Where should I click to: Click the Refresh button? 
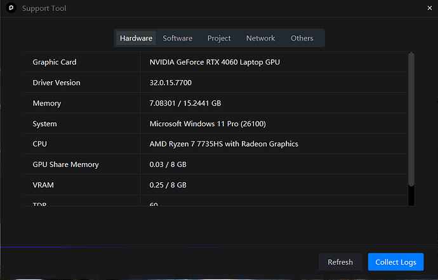click(x=340, y=262)
